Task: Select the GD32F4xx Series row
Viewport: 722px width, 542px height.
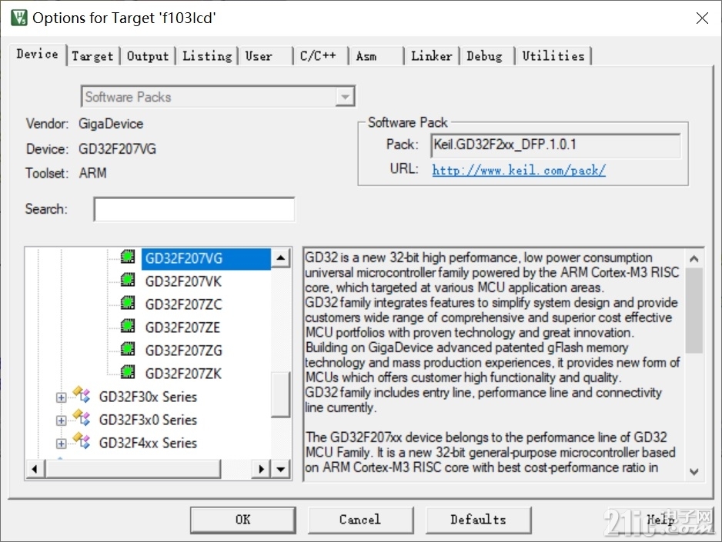Action: coord(148,443)
